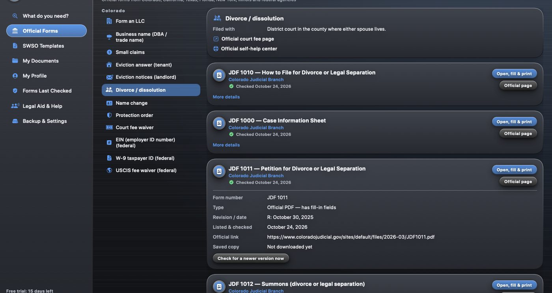The width and height of the screenshot is (552, 293).
Task: Click the Eviction answer house icon
Action: 109,65
